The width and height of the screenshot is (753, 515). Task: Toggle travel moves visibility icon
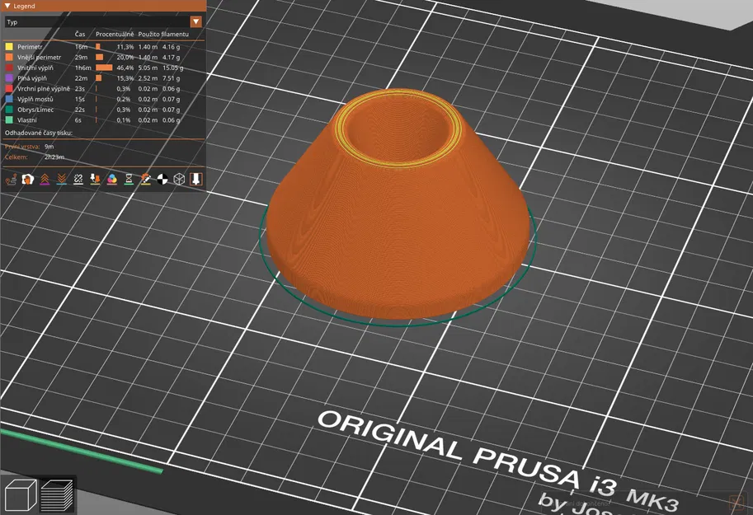pos(11,180)
